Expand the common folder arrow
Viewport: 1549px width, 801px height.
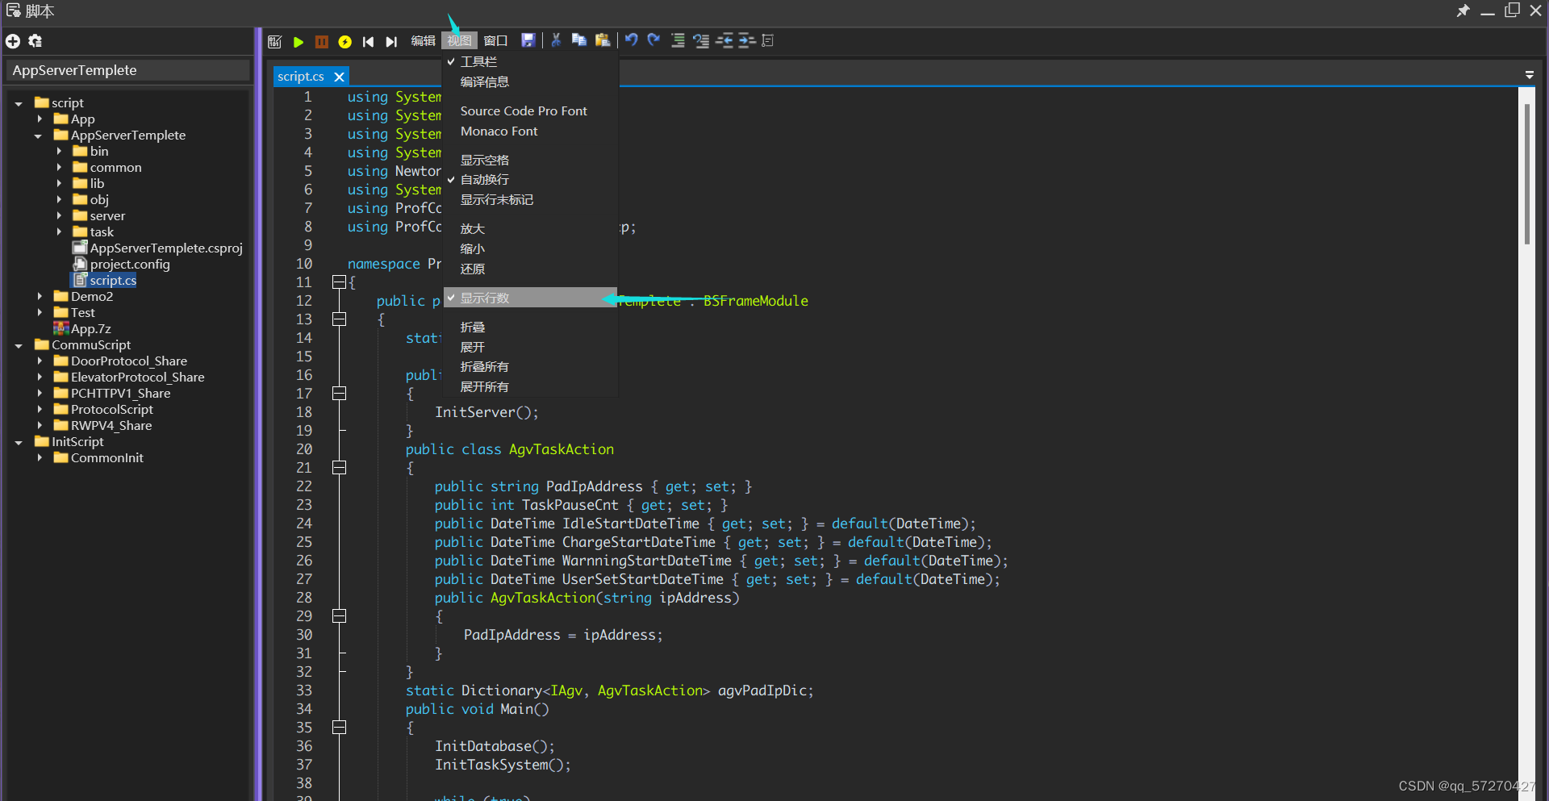point(58,168)
